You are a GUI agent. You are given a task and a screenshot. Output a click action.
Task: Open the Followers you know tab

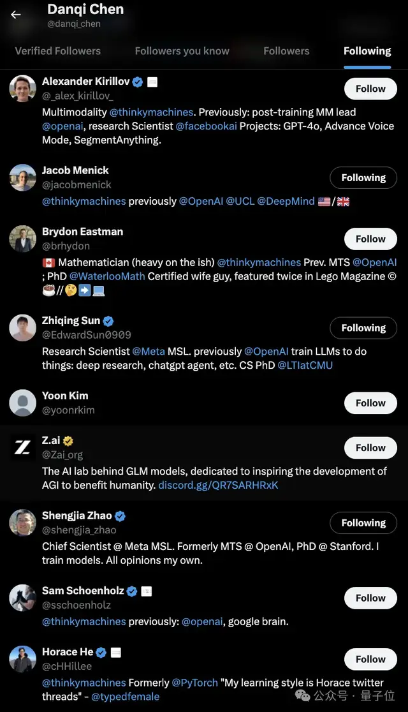(182, 51)
